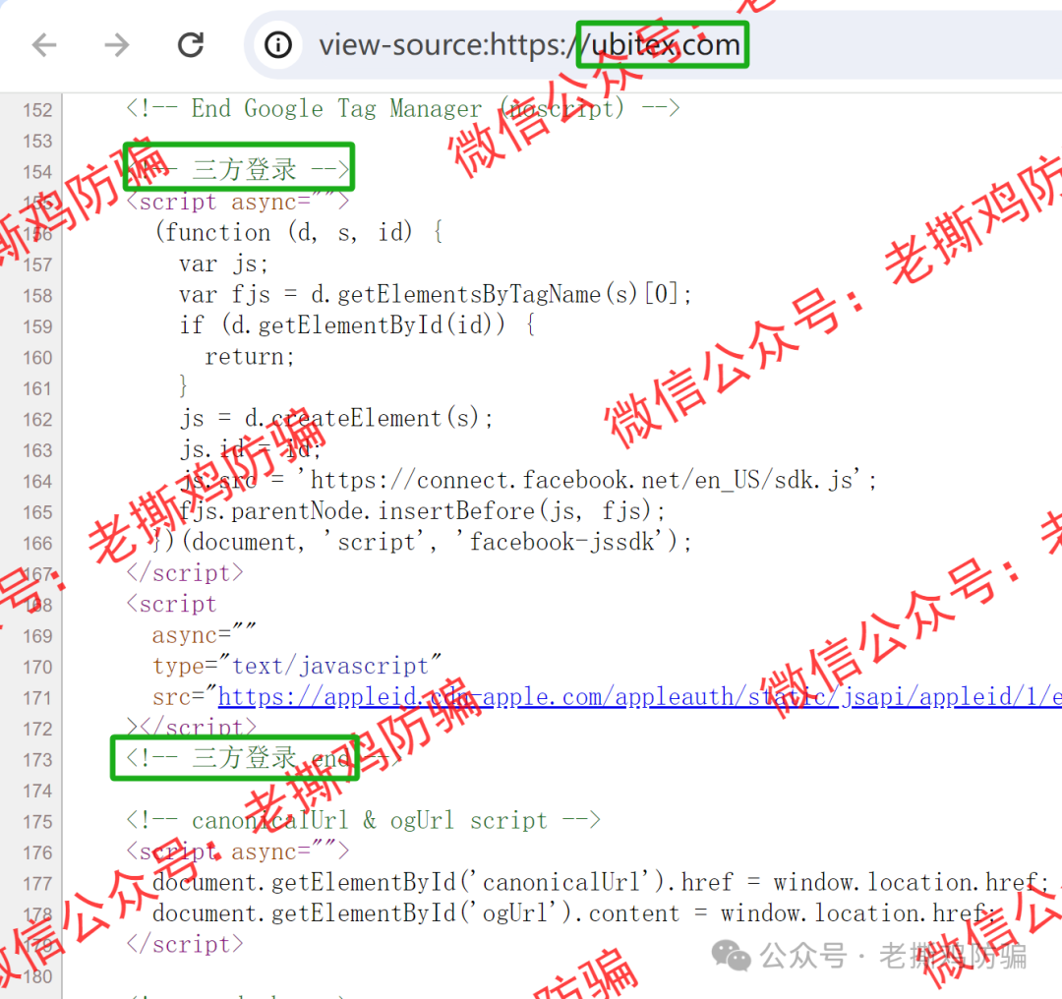Click the getElementById('ogUrl') content line
1062x999 pixels.
click(573, 913)
